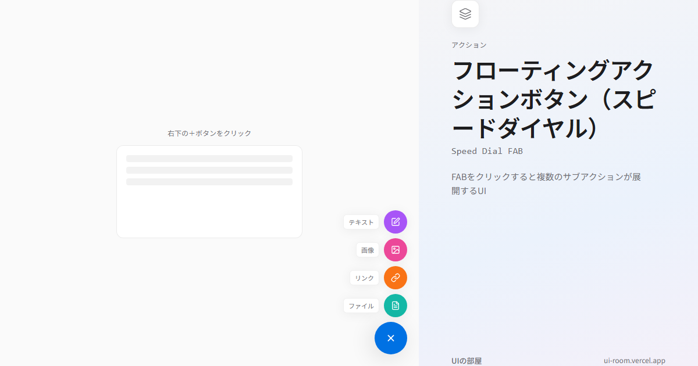Click the orange link action button
This screenshot has width=698, height=366.
pyautogui.click(x=396, y=278)
